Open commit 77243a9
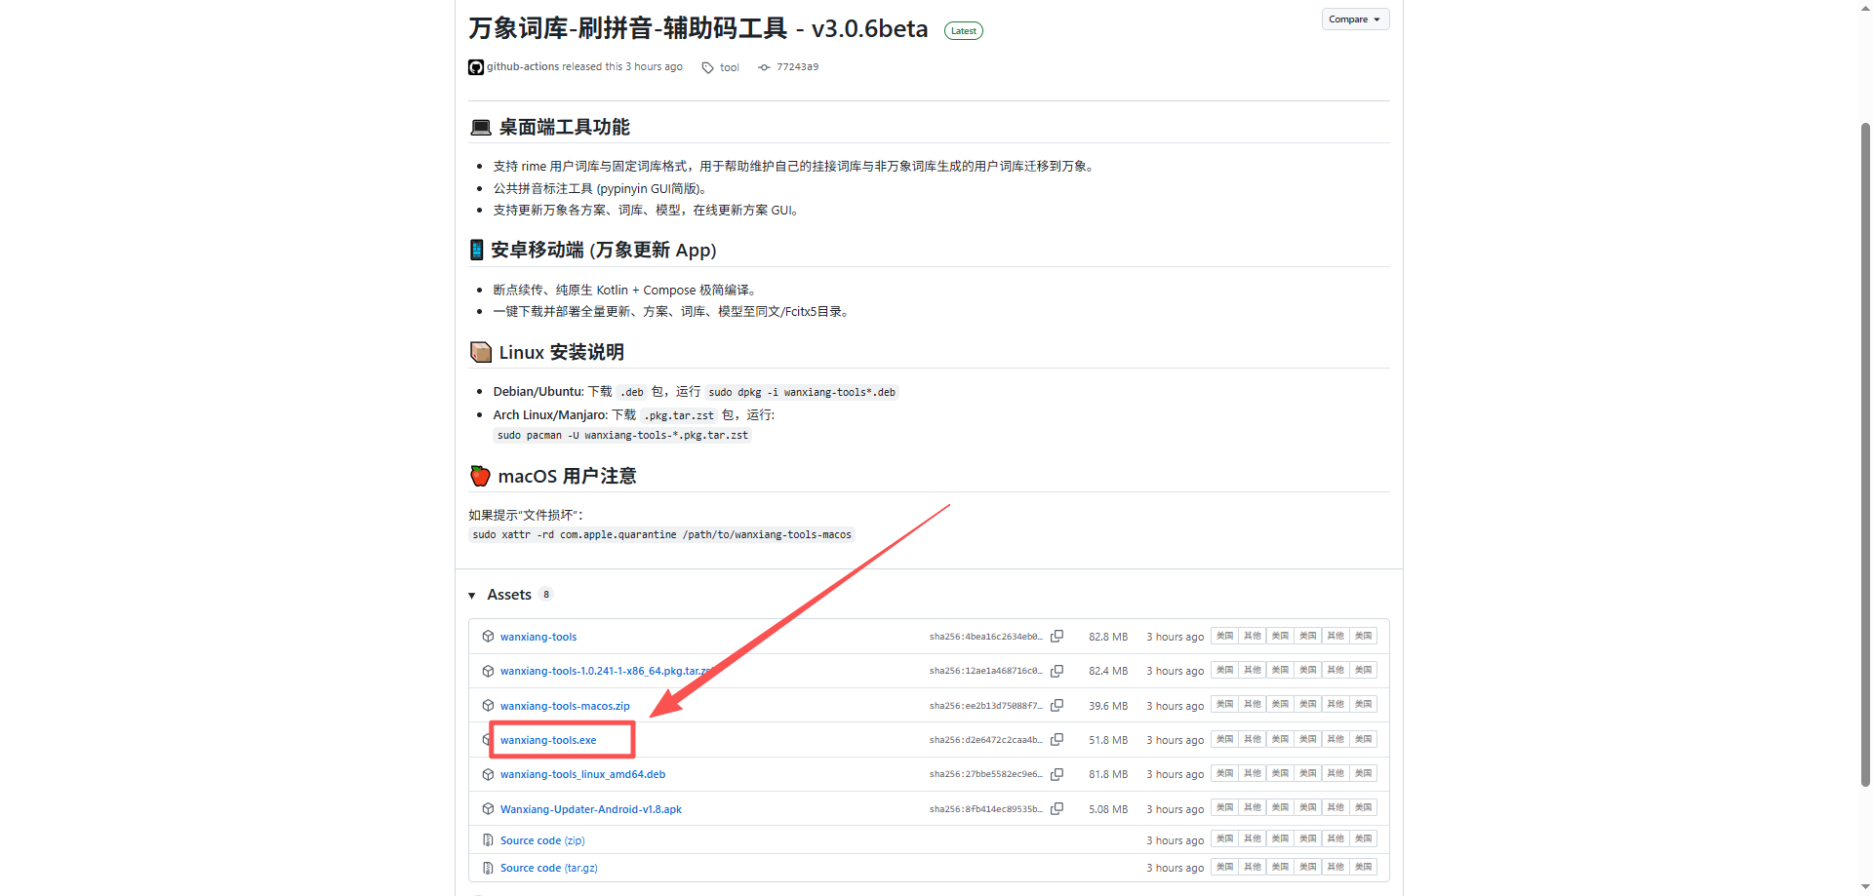The image size is (1873, 896). coord(797,67)
